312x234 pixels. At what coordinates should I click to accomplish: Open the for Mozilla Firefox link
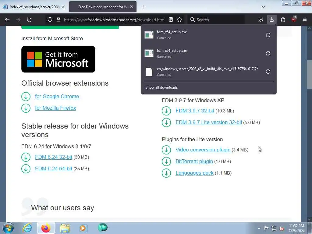click(55, 108)
